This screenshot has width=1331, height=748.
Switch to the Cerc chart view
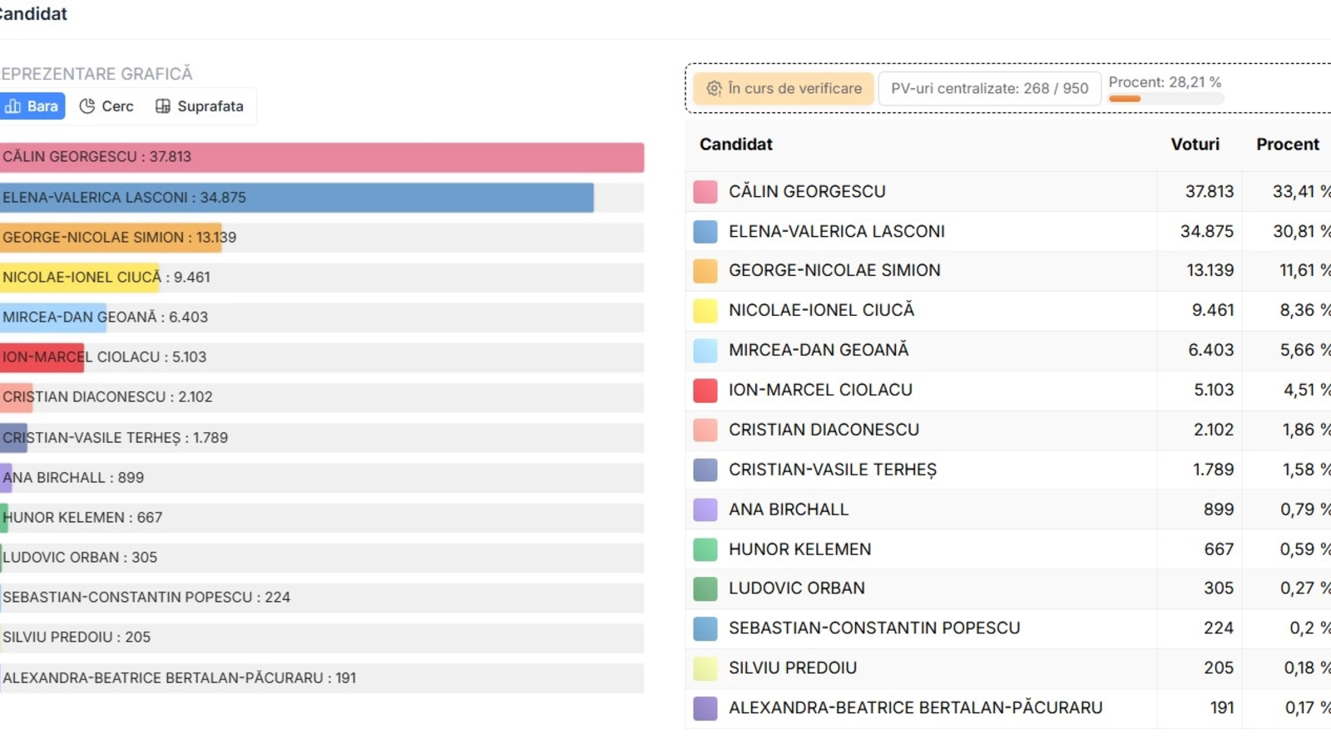(x=106, y=106)
